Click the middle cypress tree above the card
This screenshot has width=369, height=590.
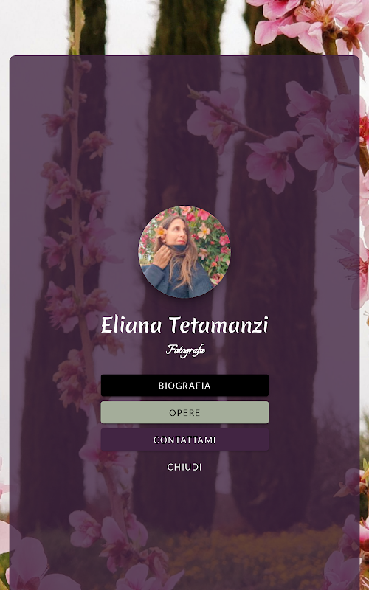(187, 27)
